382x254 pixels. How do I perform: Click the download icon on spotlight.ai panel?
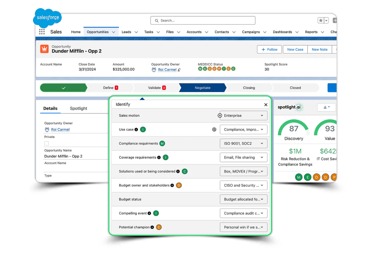point(326,107)
